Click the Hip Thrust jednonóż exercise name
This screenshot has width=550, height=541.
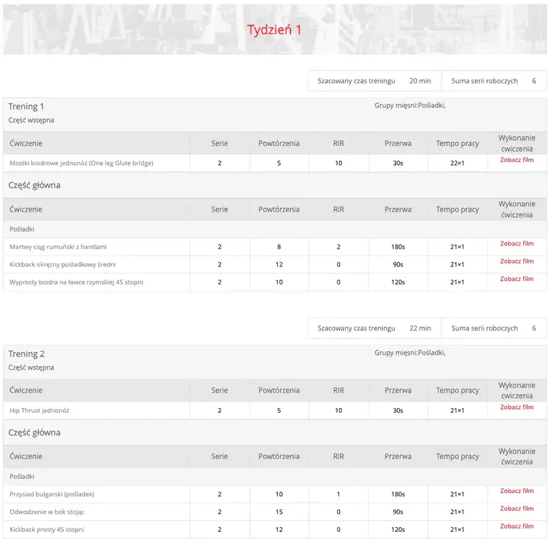click(x=39, y=410)
